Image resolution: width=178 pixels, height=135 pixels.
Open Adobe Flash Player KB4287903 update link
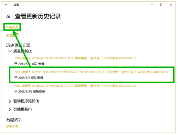coord(92,72)
